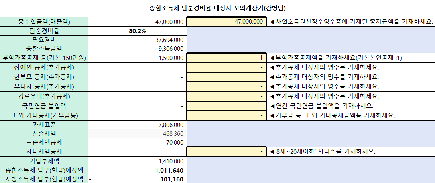
Task: Click the 기납부세액 label cell
Action: tap(44, 161)
